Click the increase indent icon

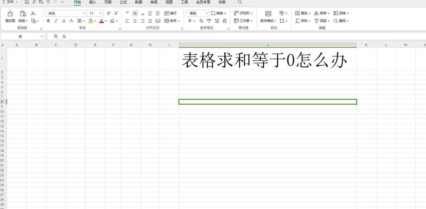pyautogui.click(x=158, y=13)
